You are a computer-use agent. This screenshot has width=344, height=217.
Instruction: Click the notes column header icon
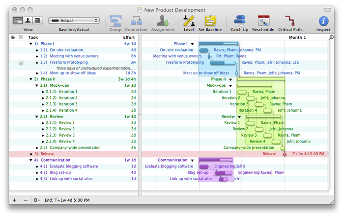(x=21, y=37)
